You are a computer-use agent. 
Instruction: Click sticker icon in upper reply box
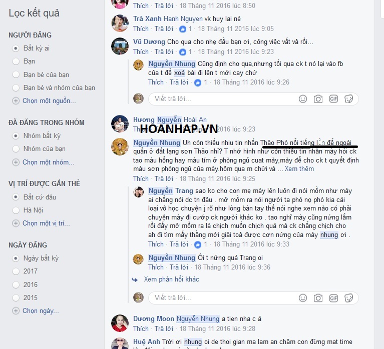click(x=348, y=99)
